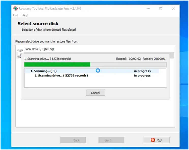Open the Help menu
This screenshot has height=150, width=189.
pyautogui.click(x=25, y=15)
